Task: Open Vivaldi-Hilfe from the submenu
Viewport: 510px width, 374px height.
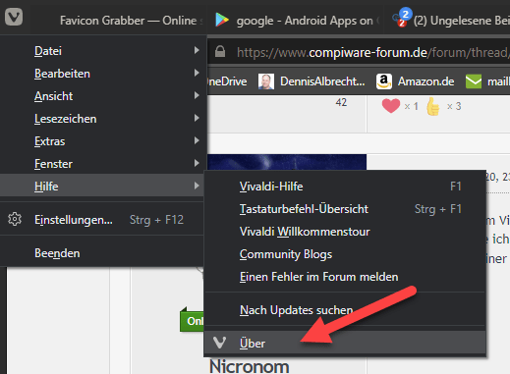Action: point(345,187)
